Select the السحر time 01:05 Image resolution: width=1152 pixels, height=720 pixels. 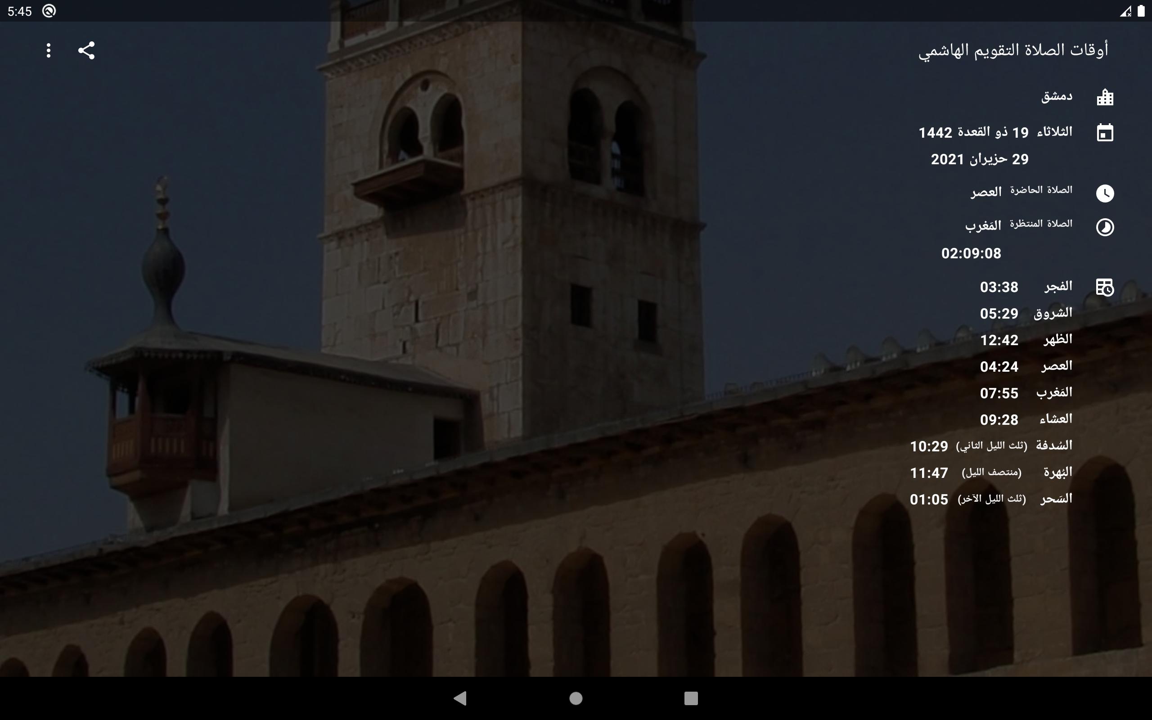tap(929, 499)
